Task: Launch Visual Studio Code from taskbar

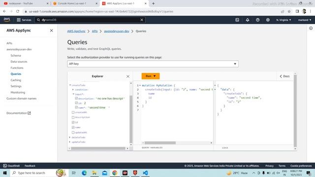Action: pyautogui.click(x=146, y=173)
